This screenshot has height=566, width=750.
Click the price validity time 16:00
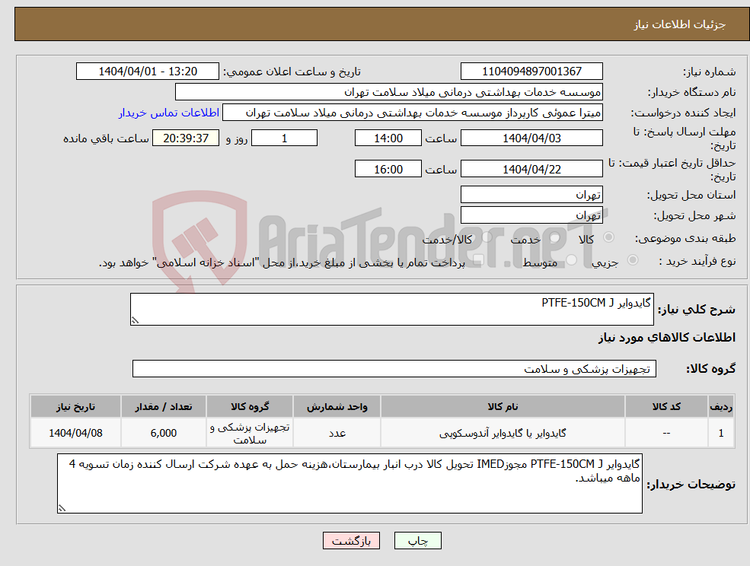388,169
